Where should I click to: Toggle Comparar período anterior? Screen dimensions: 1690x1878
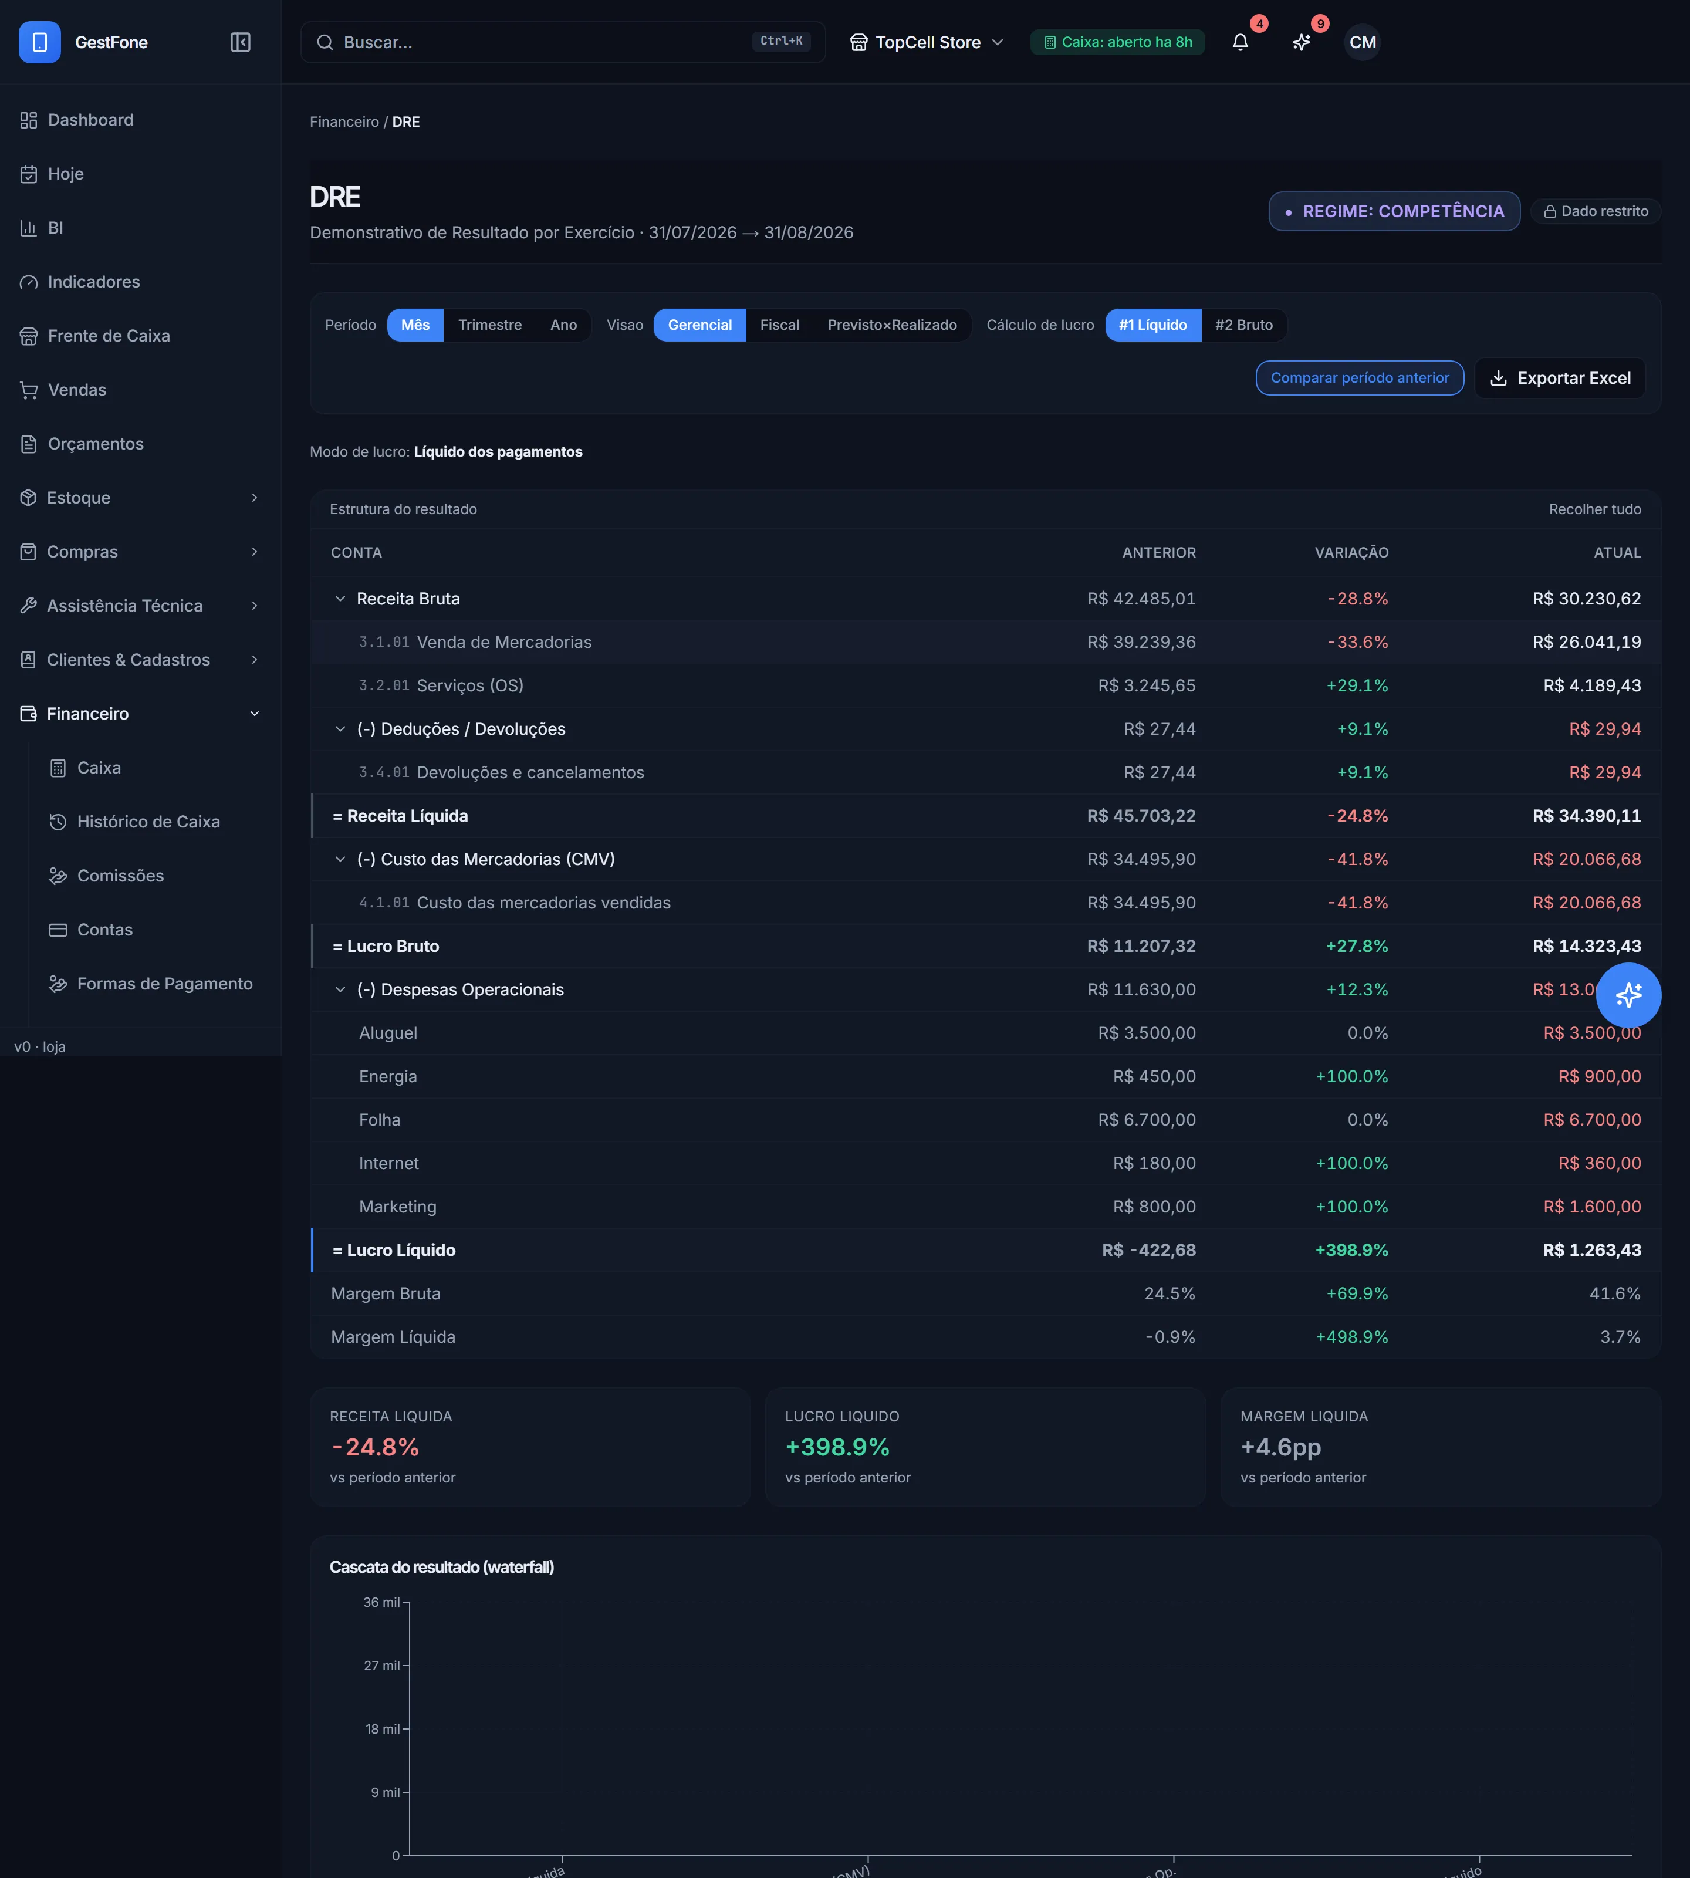point(1360,378)
